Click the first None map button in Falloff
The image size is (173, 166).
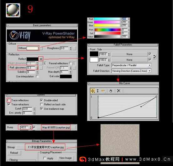click(x=129, y=54)
